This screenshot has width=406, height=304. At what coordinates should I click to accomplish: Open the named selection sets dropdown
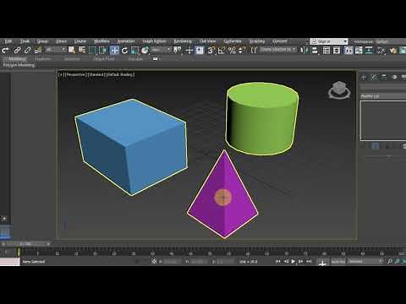coord(278,50)
